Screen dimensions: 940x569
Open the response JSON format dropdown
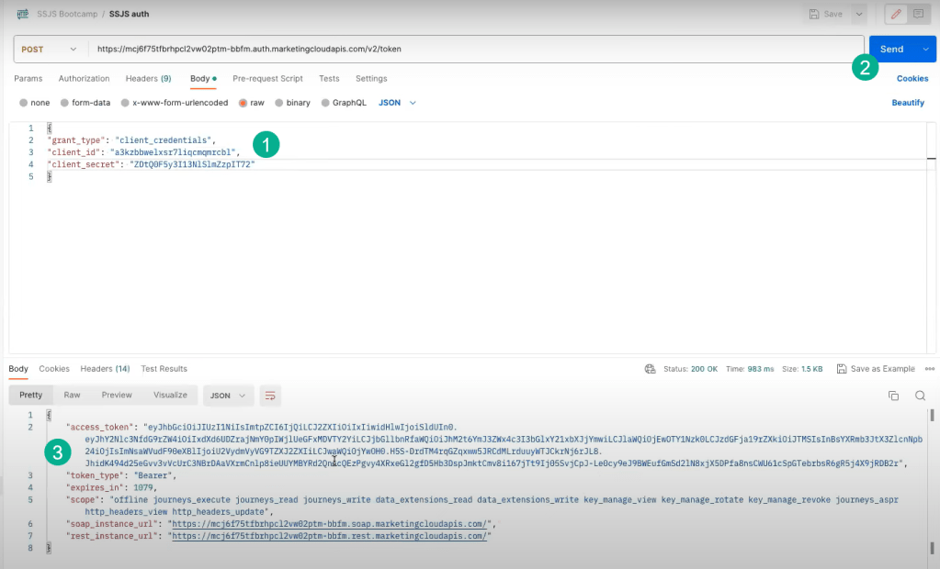click(x=228, y=396)
